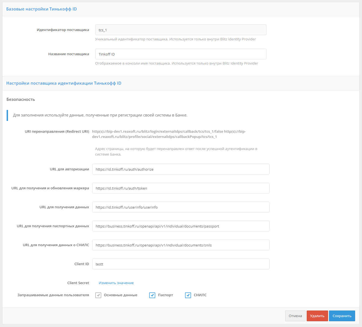Click the Базовые настройки Тинькофф ID heading
The image size is (362, 327).
pos(42,9)
